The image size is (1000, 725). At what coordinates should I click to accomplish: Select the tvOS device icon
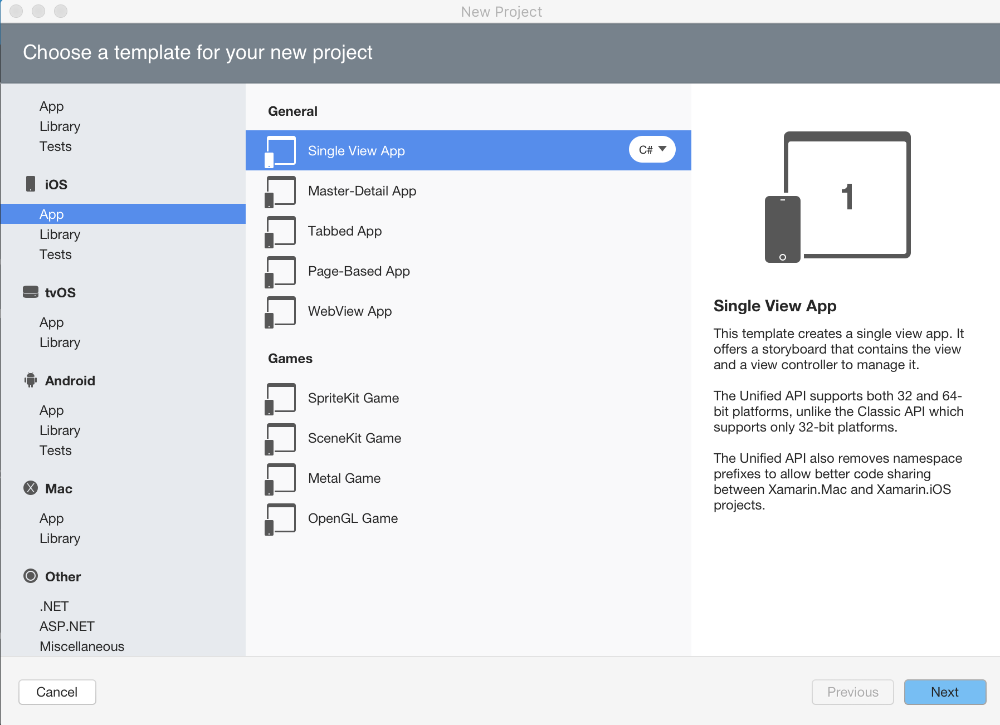pos(31,292)
